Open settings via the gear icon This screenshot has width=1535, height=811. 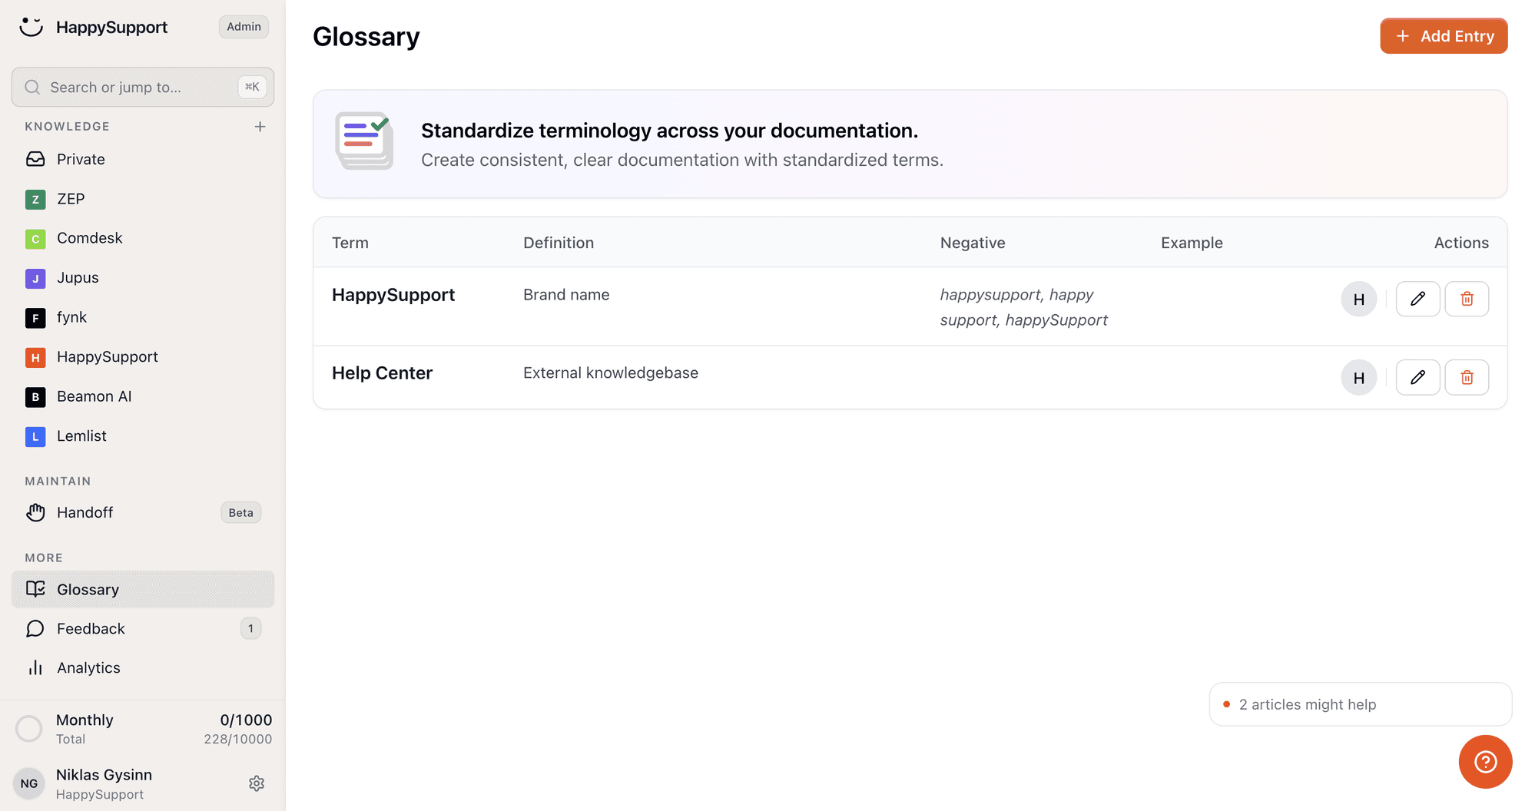click(x=257, y=783)
